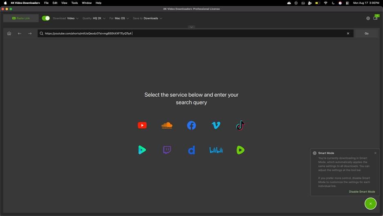Click the green round close button

(371, 204)
